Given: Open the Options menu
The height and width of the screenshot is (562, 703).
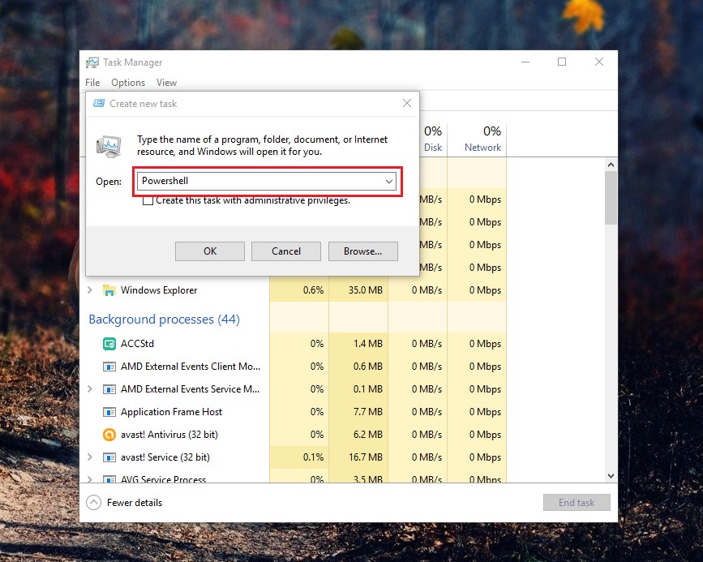Looking at the screenshot, I should pyautogui.click(x=128, y=83).
